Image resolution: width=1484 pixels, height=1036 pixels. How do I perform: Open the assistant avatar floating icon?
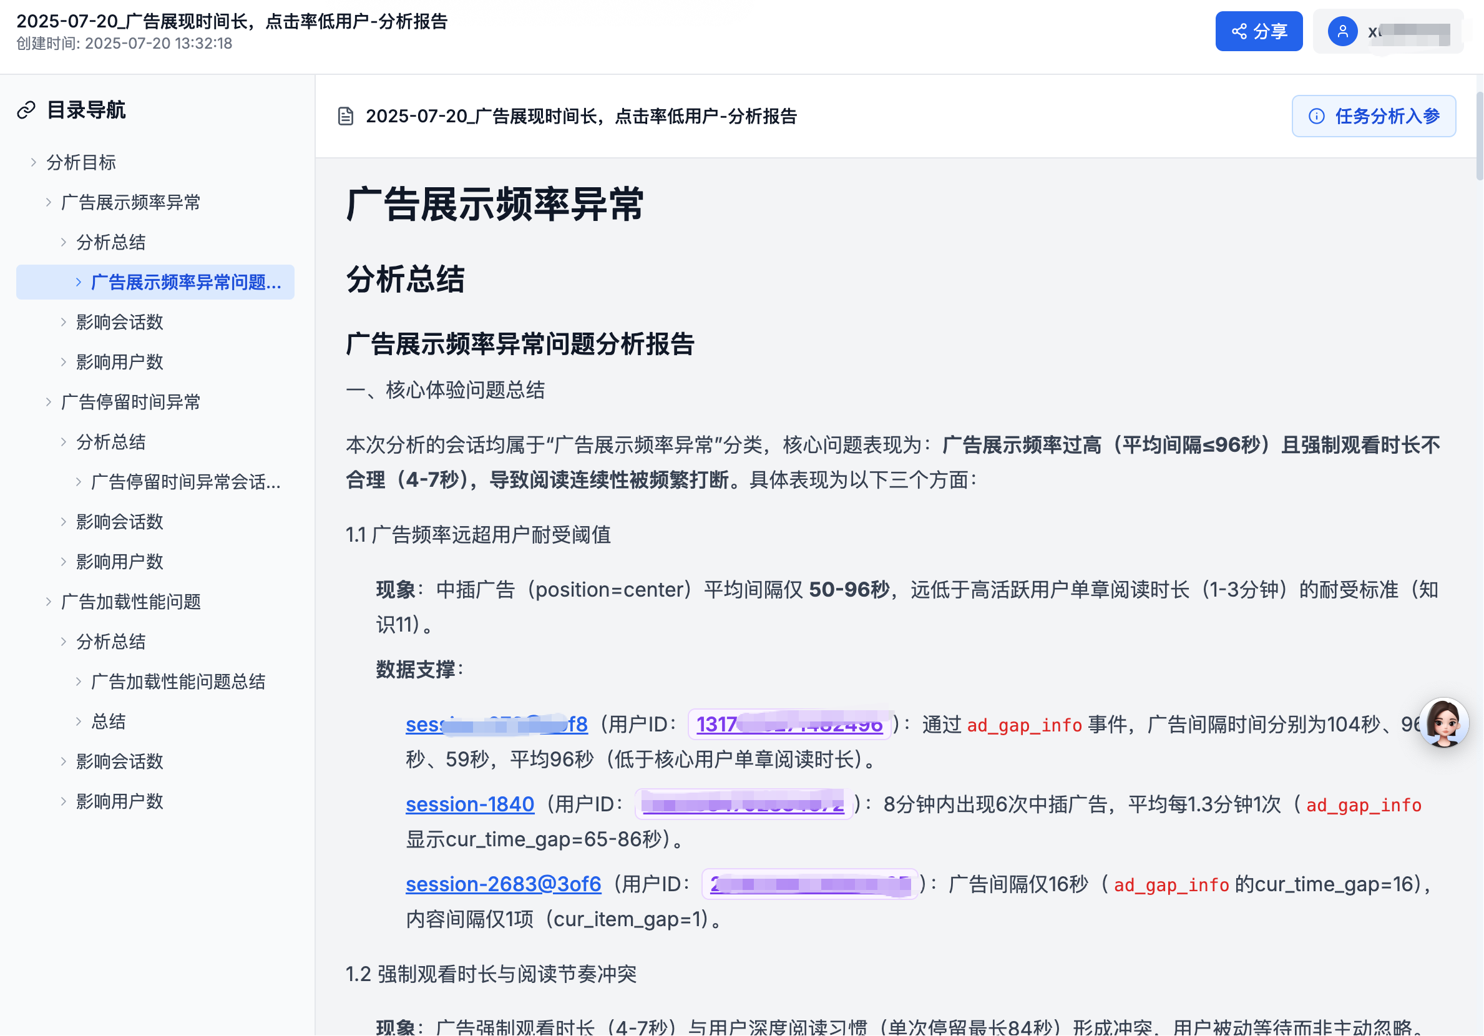coord(1443,723)
